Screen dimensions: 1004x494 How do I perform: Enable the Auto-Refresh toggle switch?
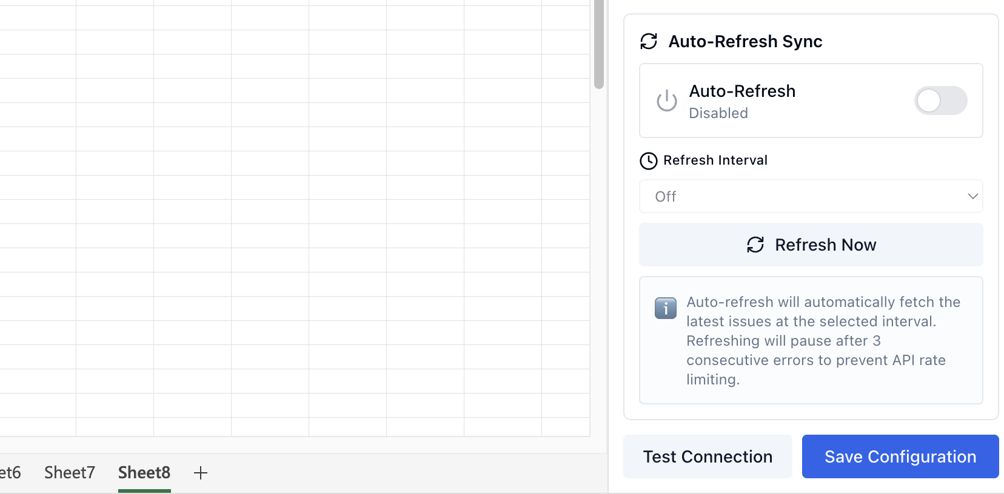(x=941, y=100)
